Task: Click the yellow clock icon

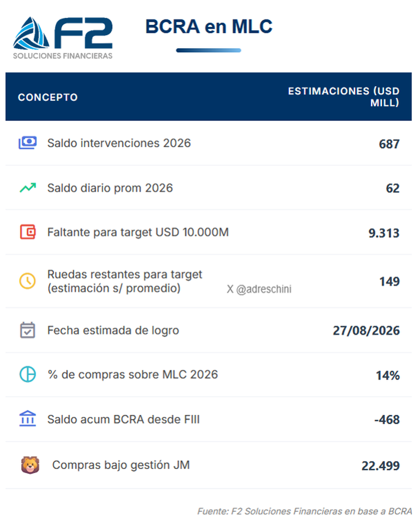Action: 28,281
